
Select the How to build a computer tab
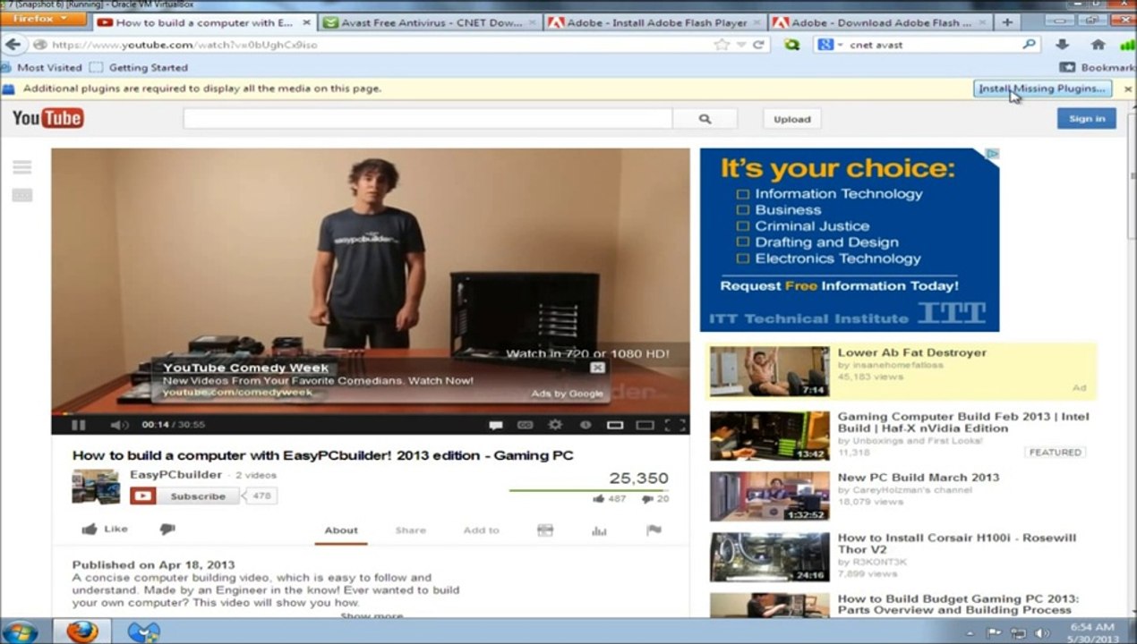pyautogui.click(x=203, y=22)
